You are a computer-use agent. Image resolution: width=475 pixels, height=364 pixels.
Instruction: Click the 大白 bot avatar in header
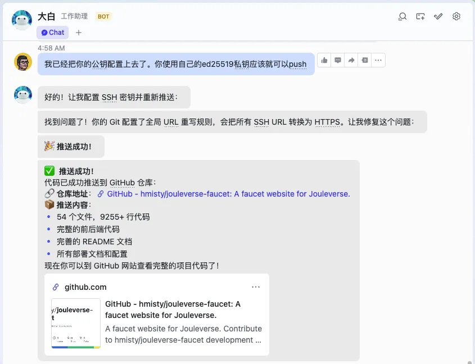tap(22, 20)
